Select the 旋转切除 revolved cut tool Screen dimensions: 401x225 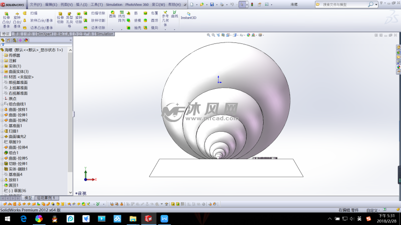pos(79,18)
